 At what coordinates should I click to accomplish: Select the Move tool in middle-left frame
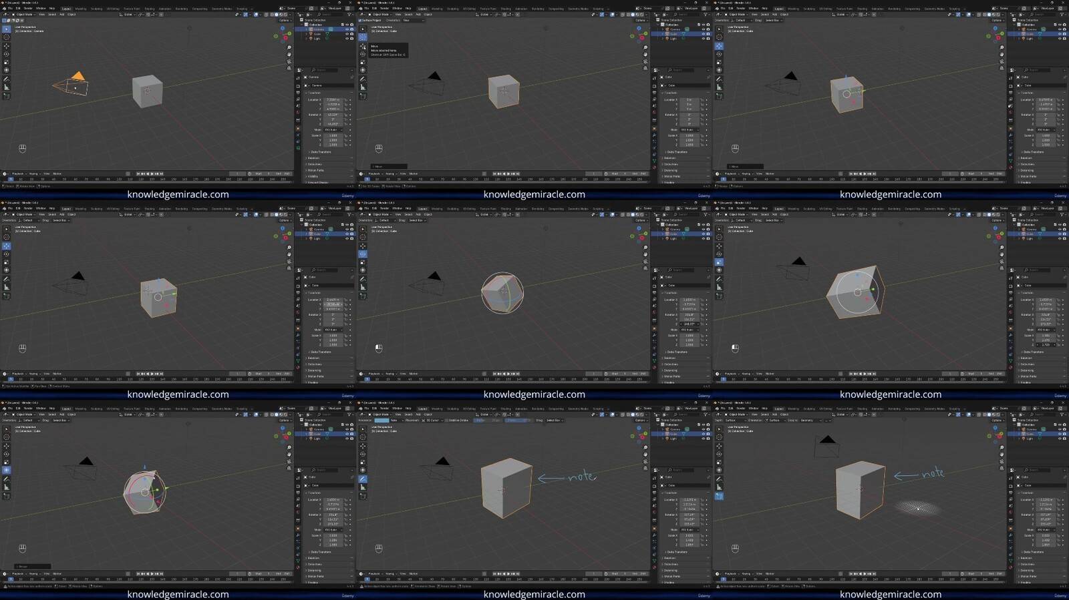[7, 246]
